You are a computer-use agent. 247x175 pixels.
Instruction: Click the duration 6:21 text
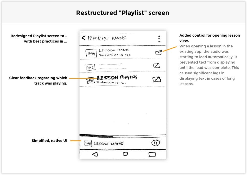111,82
